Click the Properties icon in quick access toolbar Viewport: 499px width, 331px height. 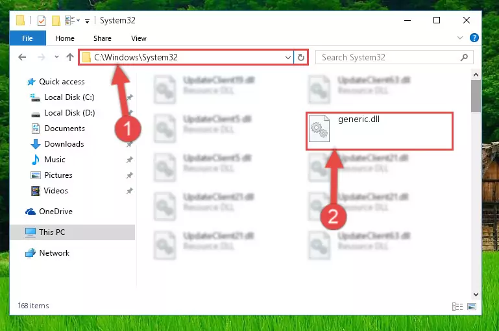(42, 21)
